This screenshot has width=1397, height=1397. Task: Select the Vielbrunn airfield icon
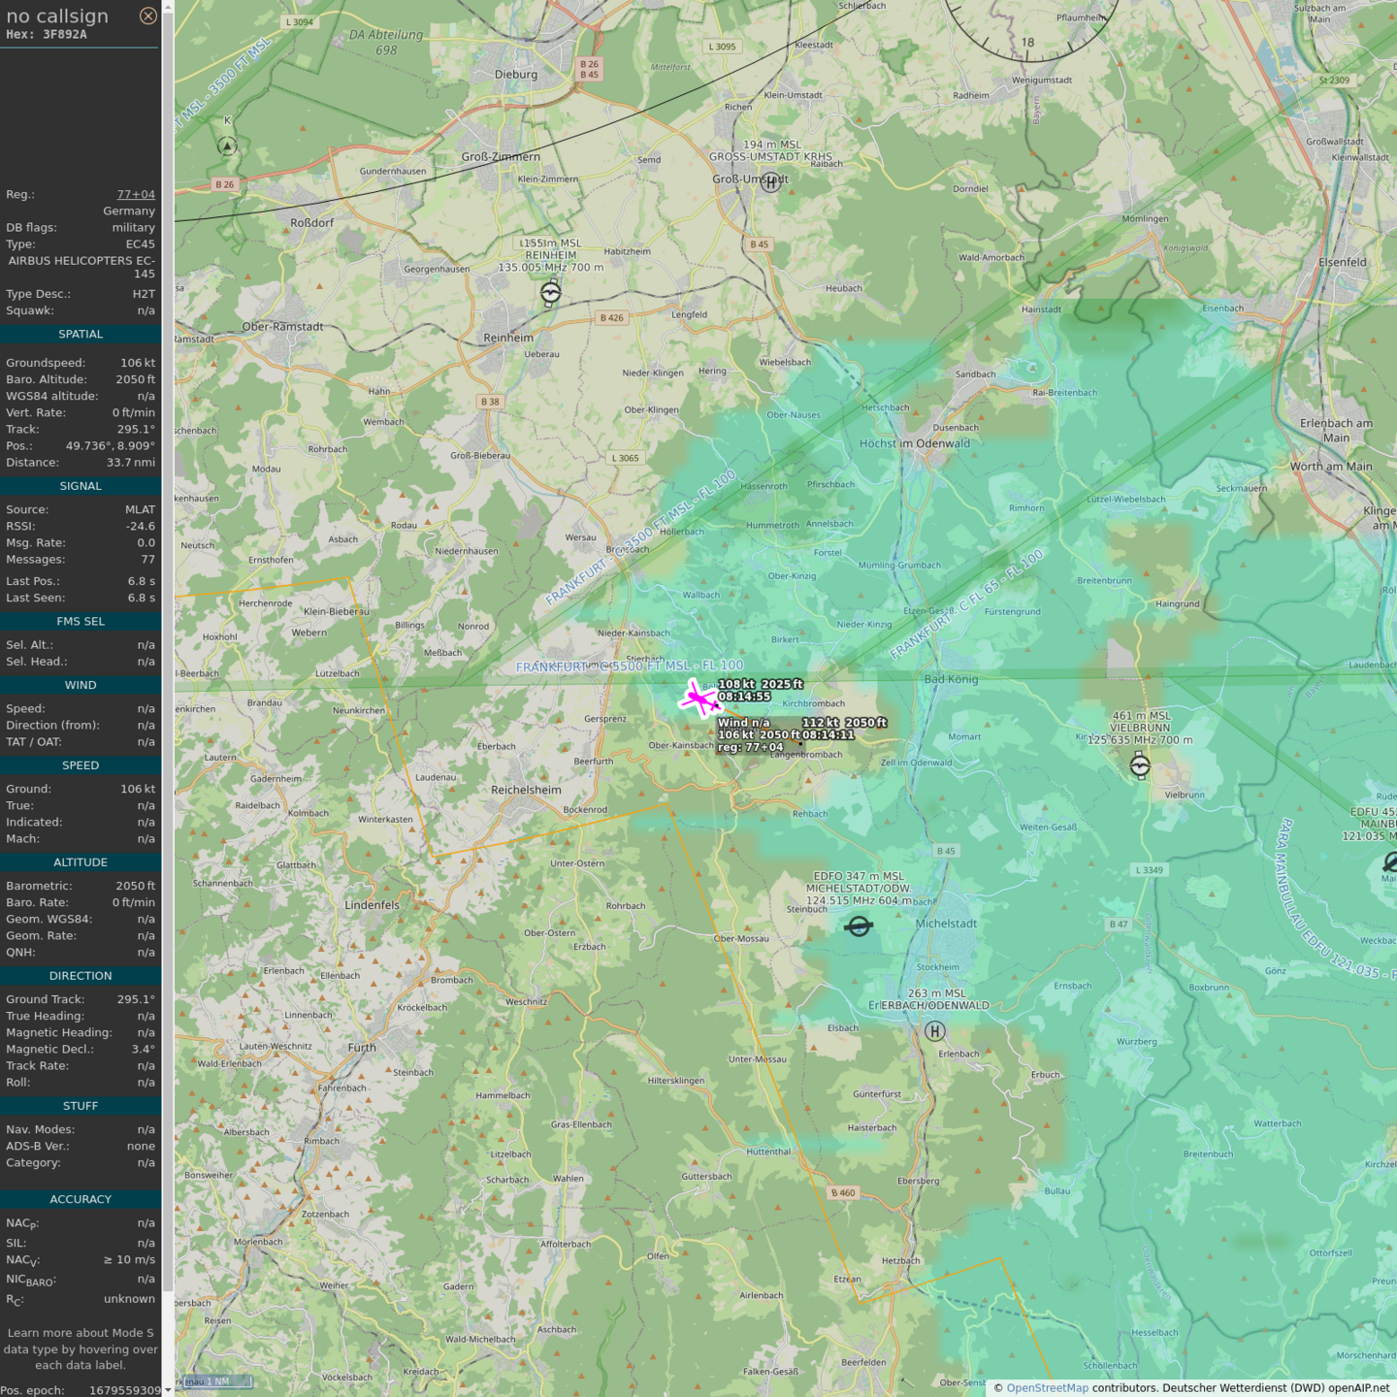1140,766
